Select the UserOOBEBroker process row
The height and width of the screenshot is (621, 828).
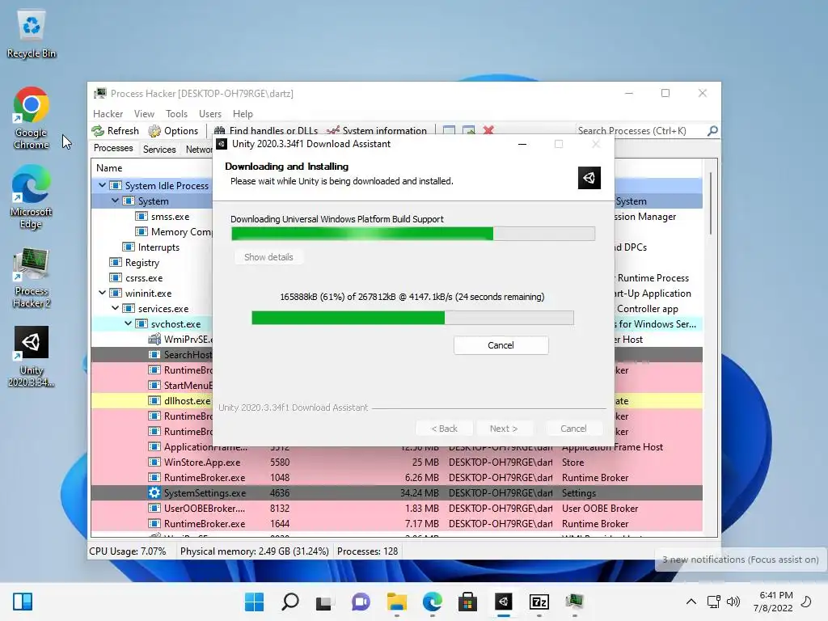pos(396,508)
